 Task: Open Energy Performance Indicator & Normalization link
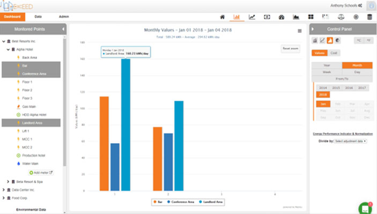(x=343, y=134)
